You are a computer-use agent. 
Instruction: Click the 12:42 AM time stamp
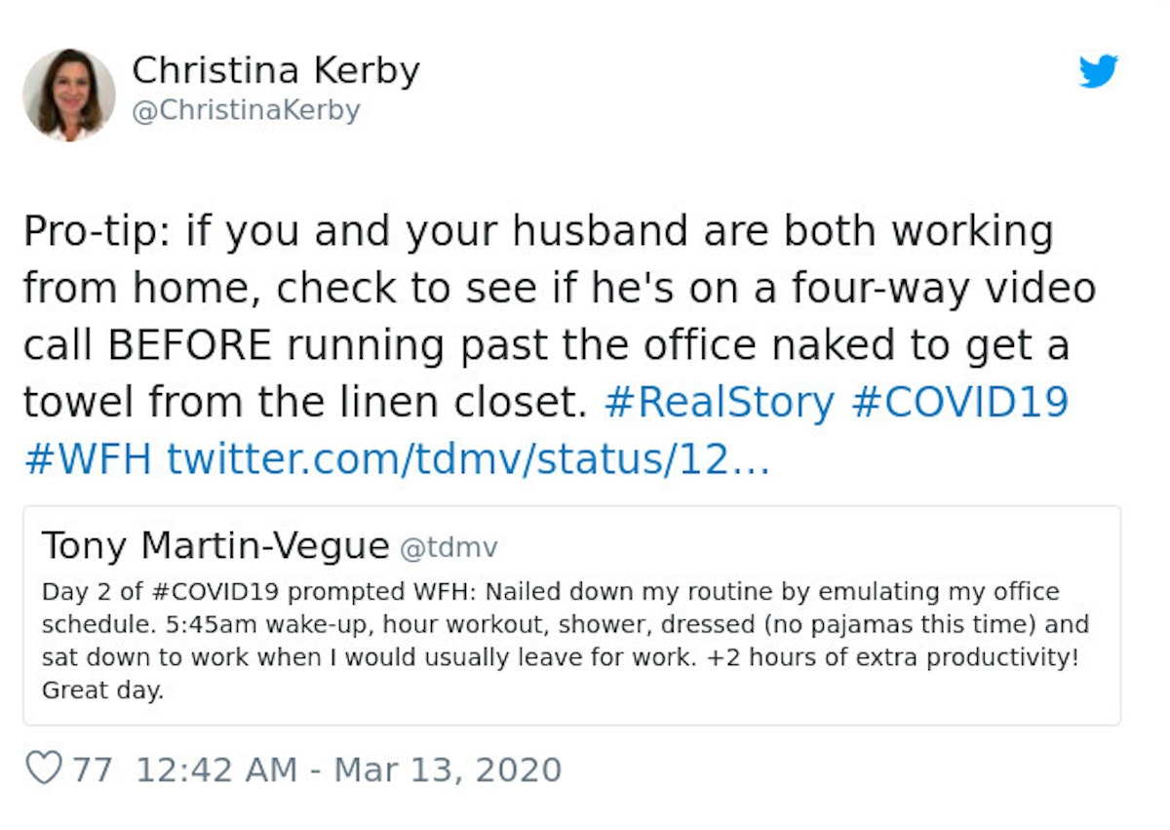(x=215, y=770)
